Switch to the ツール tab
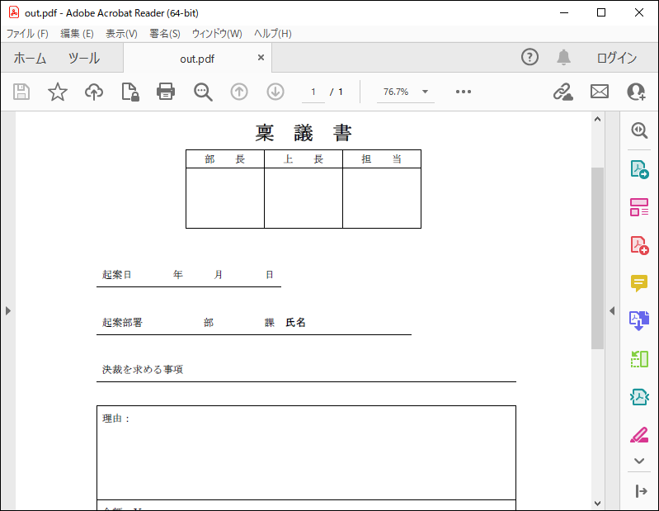The width and height of the screenshot is (659, 511). pyautogui.click(x=84, y=58)
